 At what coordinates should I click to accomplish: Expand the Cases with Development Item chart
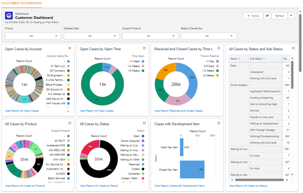pyautogui.click(x=219, y=123)
